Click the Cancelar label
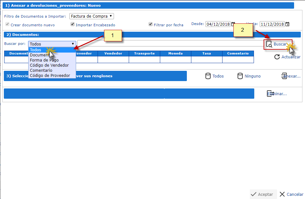Image resolution: width=305 pixels, height=199 pixels. pos(295,194)
